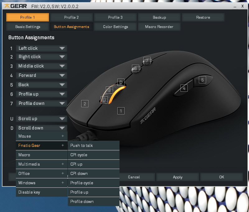Click the Restore button

pyautogui.click(x=203, y=17)
